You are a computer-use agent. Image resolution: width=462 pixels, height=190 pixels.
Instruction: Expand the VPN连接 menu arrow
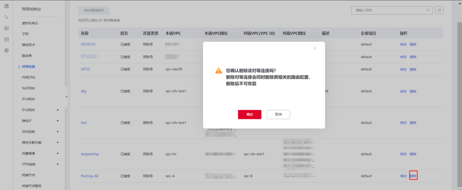(x=58, y=164)
